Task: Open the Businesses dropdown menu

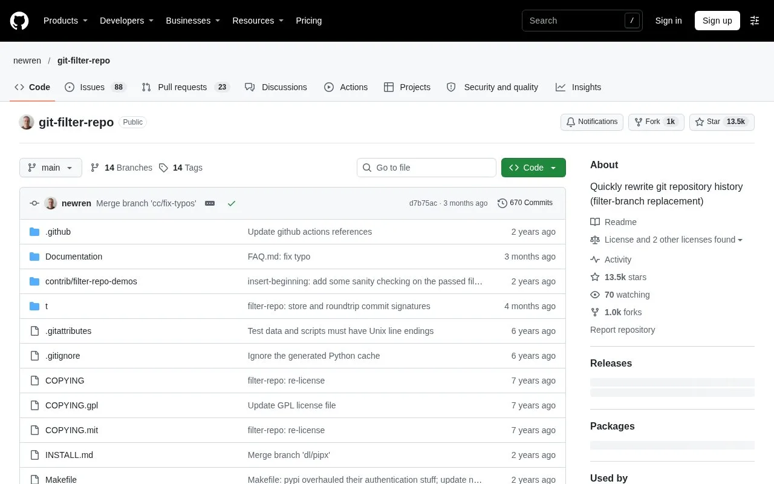Action: pos(193,21)
